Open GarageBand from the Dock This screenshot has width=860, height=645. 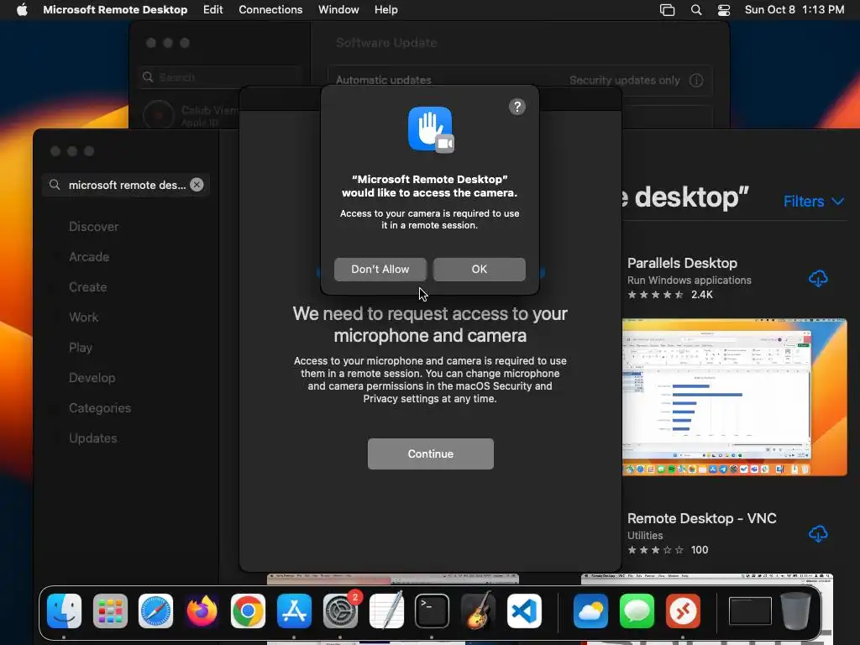click(x=478, y=611)
